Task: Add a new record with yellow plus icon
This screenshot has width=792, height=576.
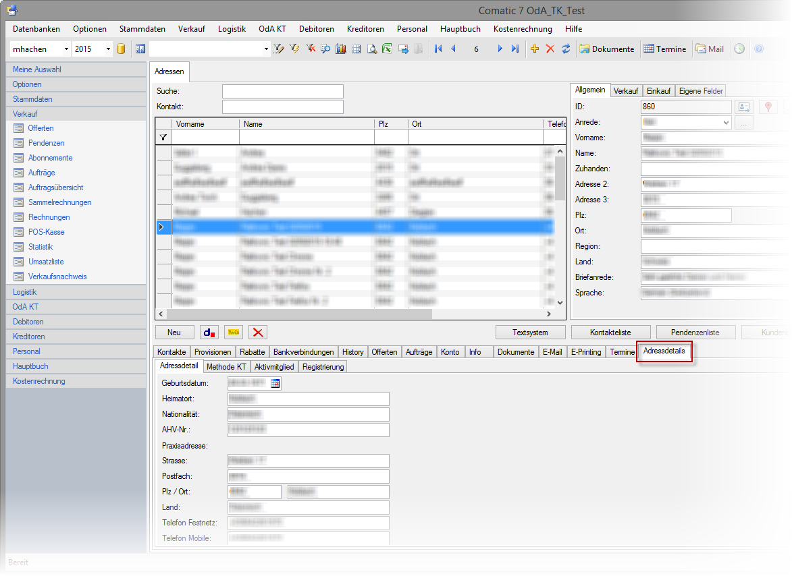Action: click(x=535, y=49)
